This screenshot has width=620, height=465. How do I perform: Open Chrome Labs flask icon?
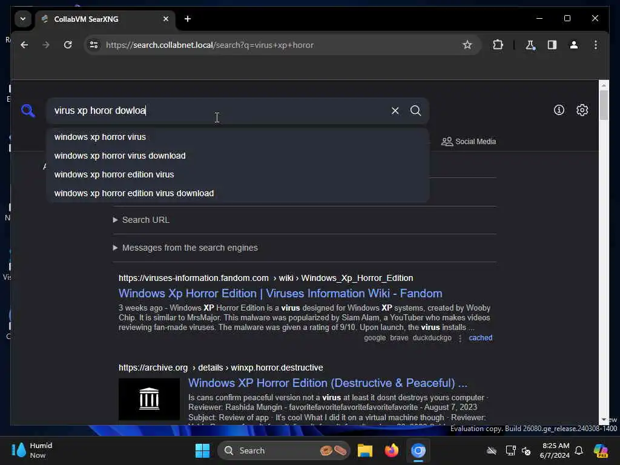530,45
